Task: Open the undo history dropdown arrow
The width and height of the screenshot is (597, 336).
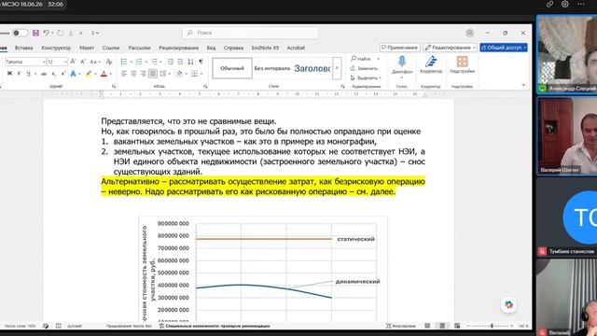Action: pyautogui.click(x=52, y=34)
